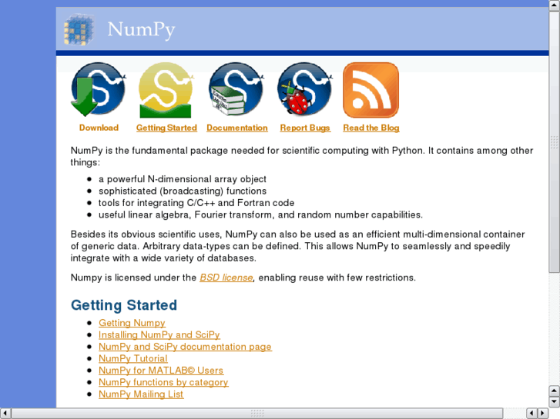Click the orange RSS blog feed icon
560x419 pixels.
click(x=371, y=90)
